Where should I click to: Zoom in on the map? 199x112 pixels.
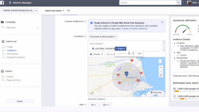(161, 67)
